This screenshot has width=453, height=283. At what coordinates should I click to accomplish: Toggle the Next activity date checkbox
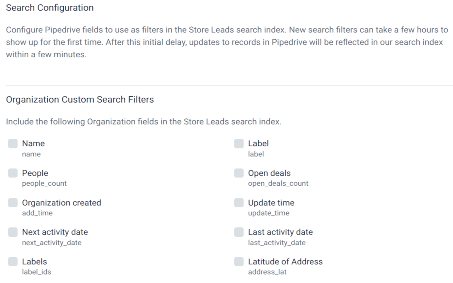pyautogui.click(x=13, y=232)
